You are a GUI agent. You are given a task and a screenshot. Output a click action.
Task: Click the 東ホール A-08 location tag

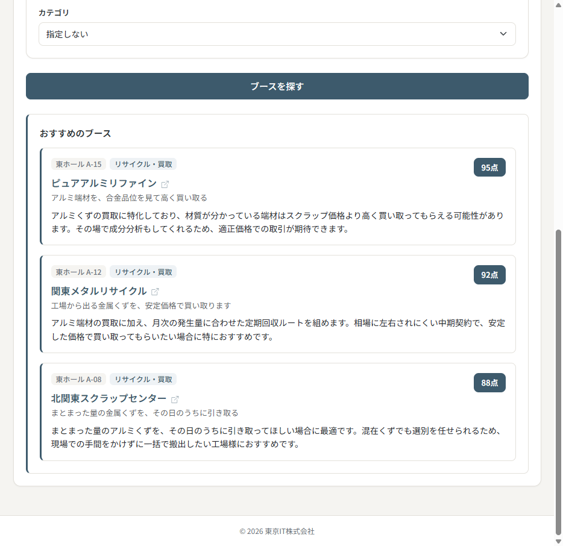[x=78, y=379]
